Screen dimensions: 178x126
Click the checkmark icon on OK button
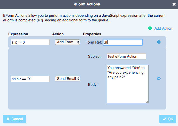tap(164, 119)
